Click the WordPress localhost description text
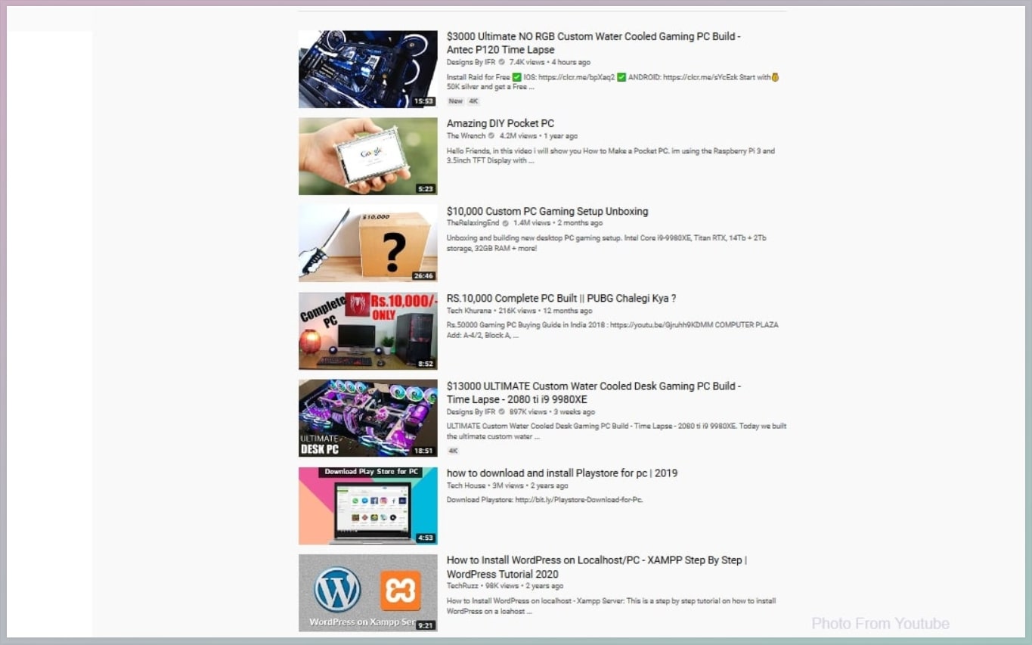Viewport: 1032px width, 645px height. point(612,606)
